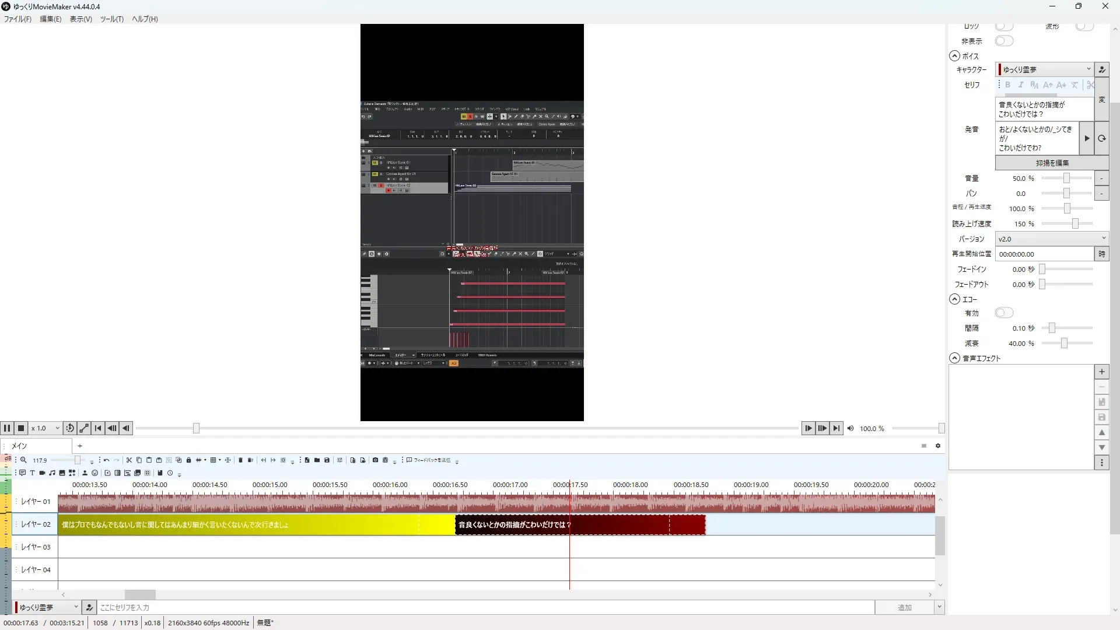Click the camera snapshot icon in toolbar
Image resolution: width=1120 pixels, height=630 pixels.
375,460
